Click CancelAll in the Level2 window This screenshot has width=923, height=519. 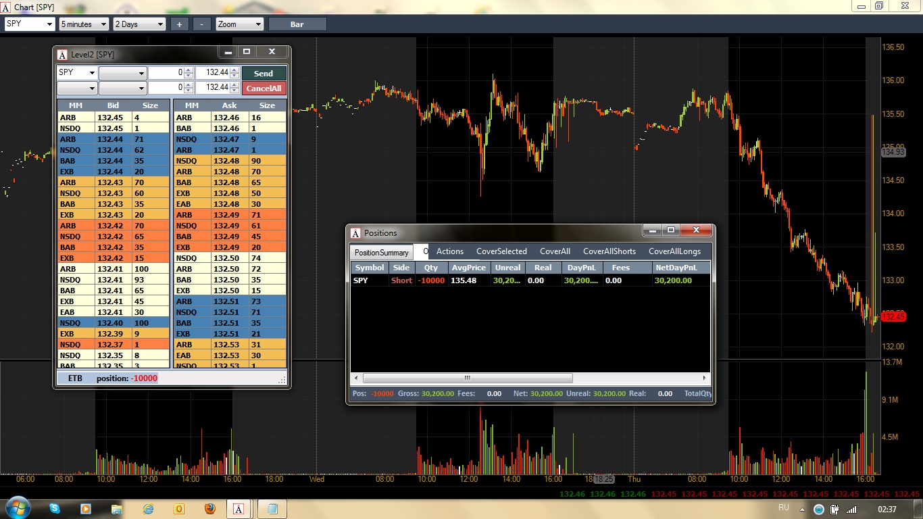tap(264, 88)
